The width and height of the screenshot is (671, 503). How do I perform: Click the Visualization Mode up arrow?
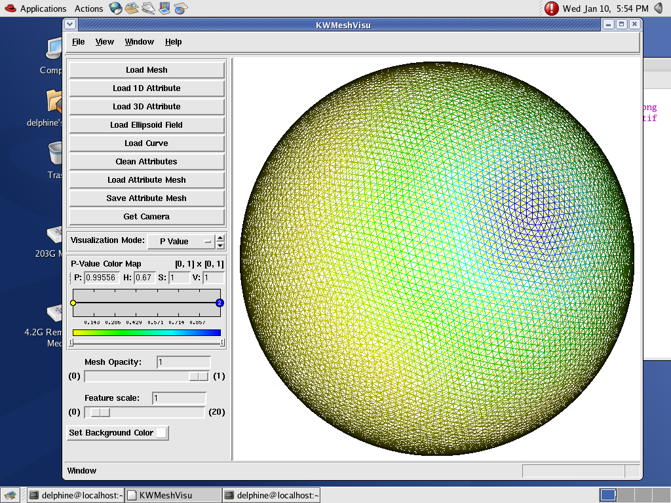[x=220, y=238]
